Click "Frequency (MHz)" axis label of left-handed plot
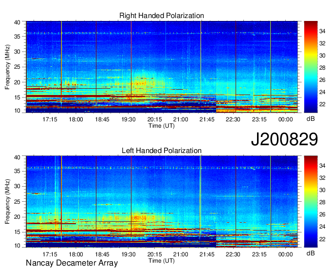The image size is (331, 269). [7, 202]
